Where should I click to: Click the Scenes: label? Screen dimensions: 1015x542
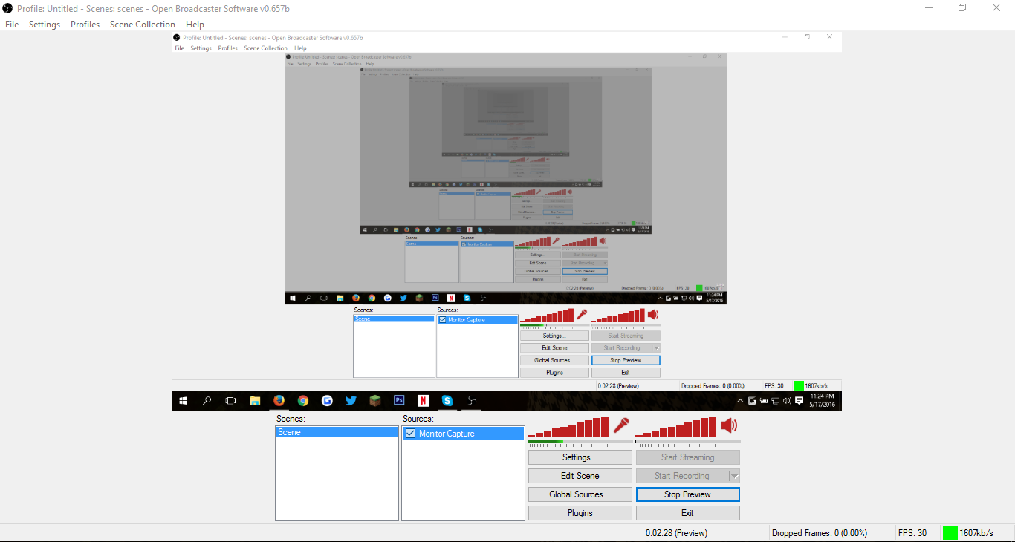pyautogui.click(x=291, y=419)
